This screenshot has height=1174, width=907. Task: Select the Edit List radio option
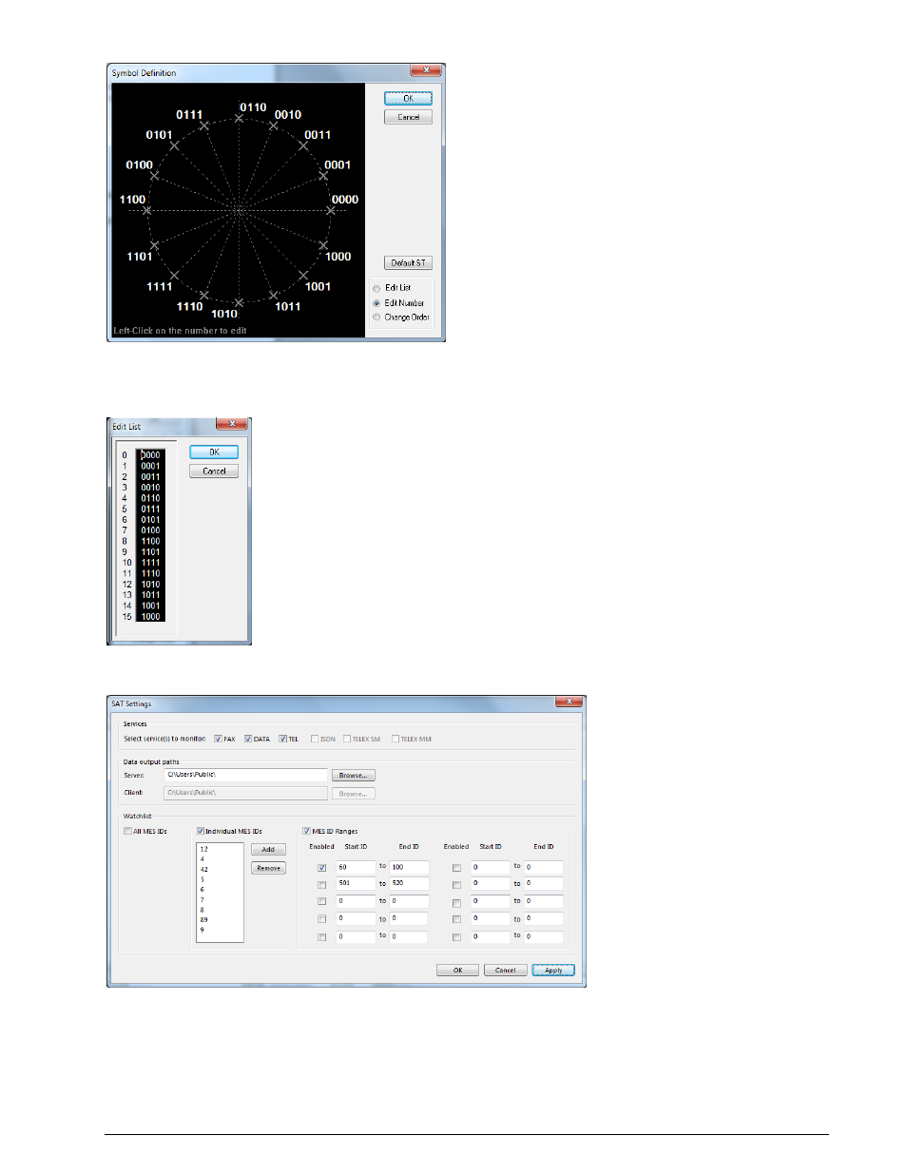click(x=377, y=288)
